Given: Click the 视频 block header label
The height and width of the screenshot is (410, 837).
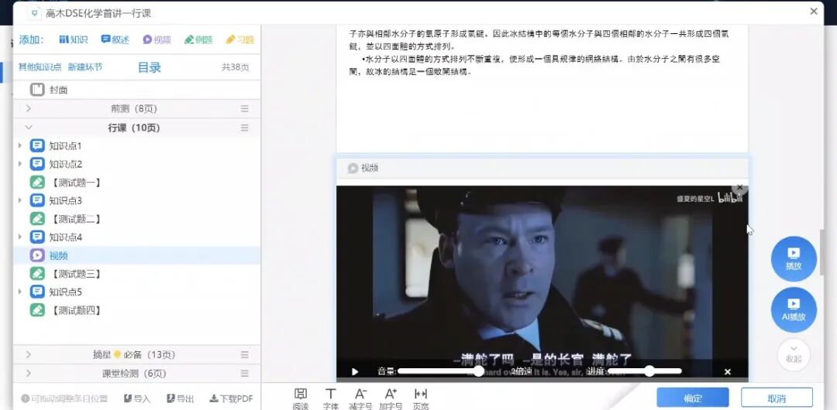Looking at the screenshot, I should tap(370, 168).
